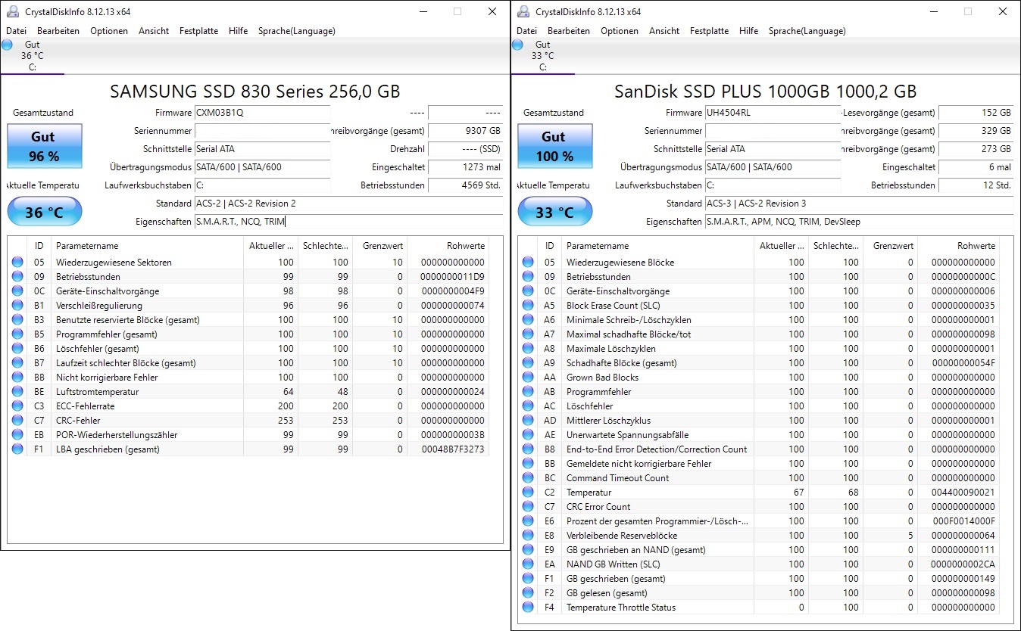Click the SAMSUNG SSD 830 Series title
This screenshot has height=631, width=1021.
pyautogui.click(x=255, y=92)
